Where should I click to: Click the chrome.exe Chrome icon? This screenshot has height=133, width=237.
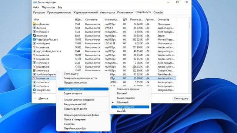(34, 71)
